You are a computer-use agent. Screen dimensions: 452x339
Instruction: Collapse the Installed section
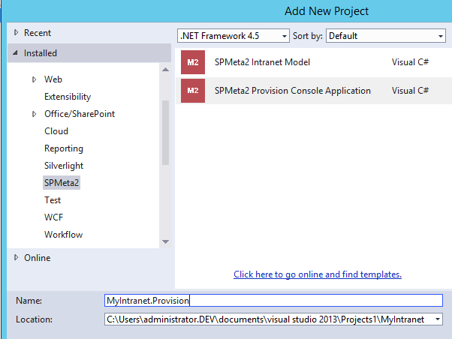point(16,52)
